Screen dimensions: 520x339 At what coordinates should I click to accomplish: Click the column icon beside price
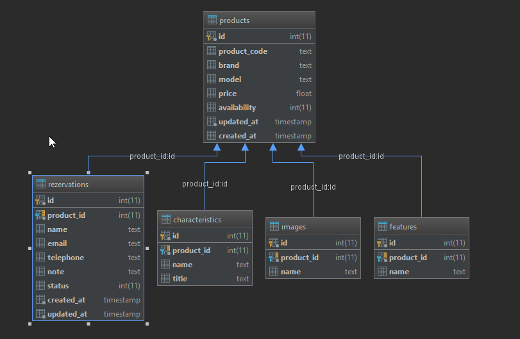click(x=212, y=93)
